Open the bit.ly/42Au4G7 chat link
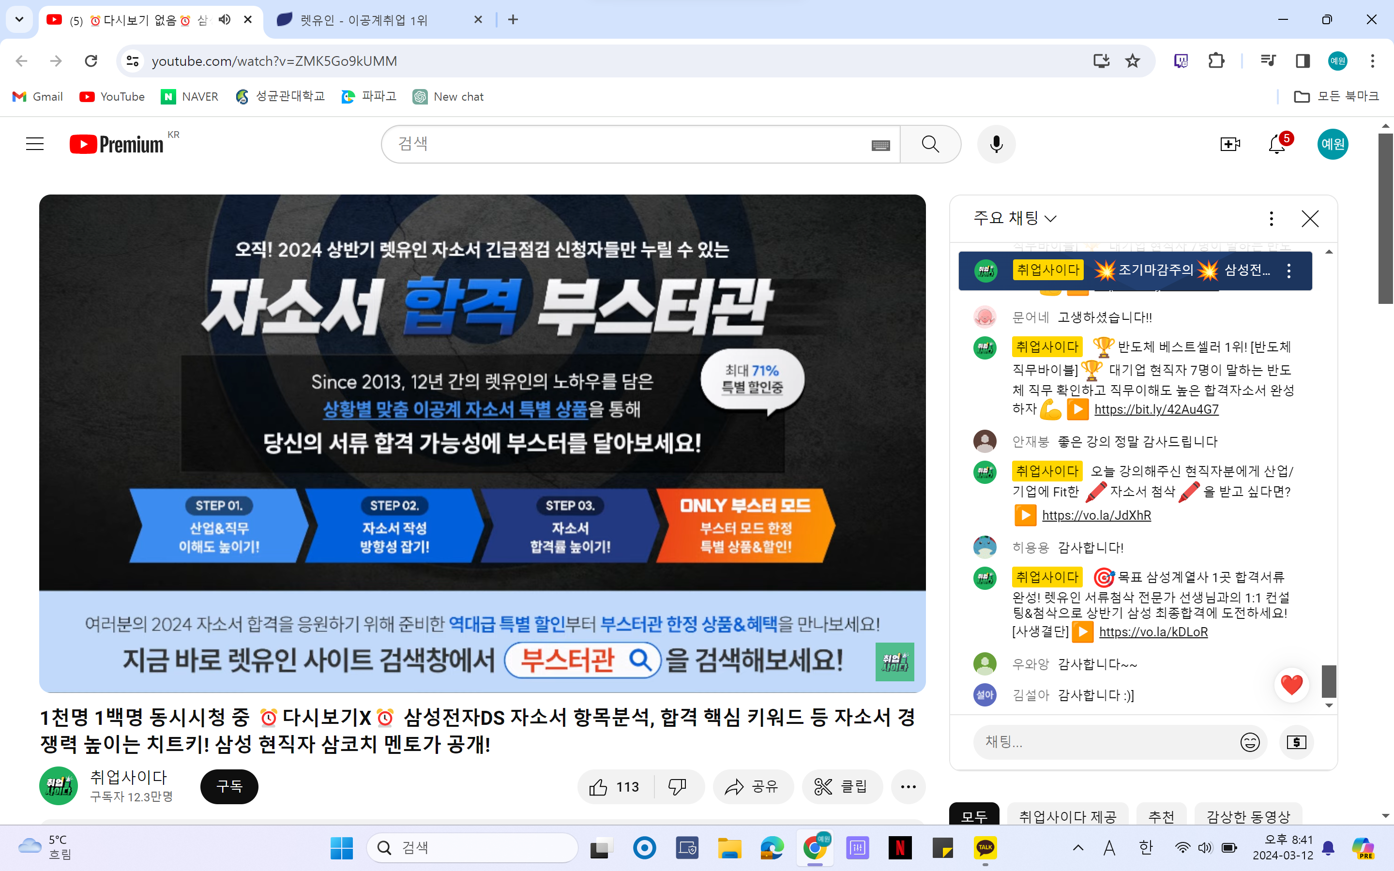Viewport: 1394px width, 871px height. (1156, 409)
